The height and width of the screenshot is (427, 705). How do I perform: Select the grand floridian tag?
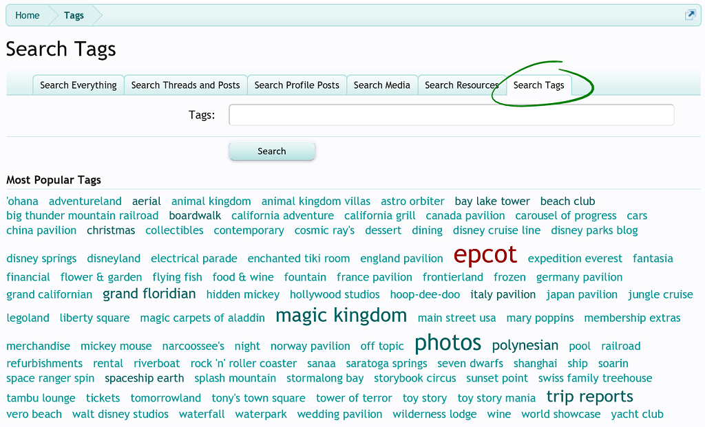(149, 293)
